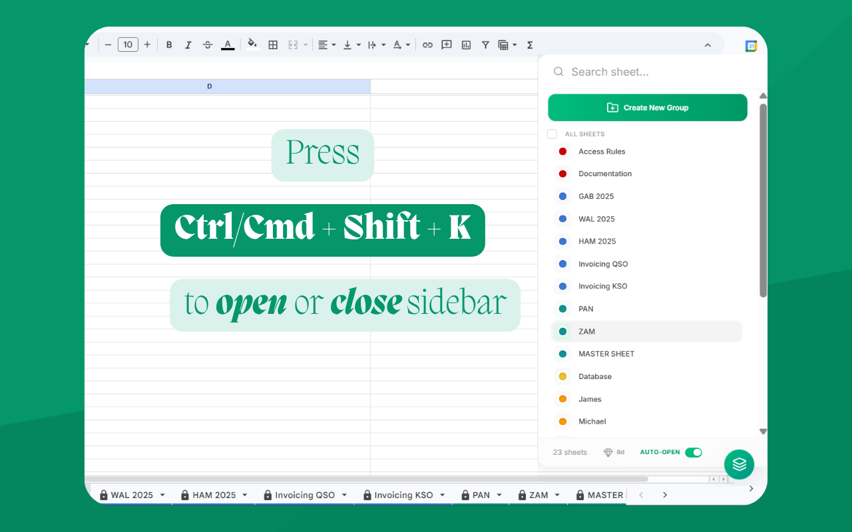Image resolution: width=852 pixels, height=532 pixels.
Task: Insert a chart using the toolbar icon
Action: 466,45
